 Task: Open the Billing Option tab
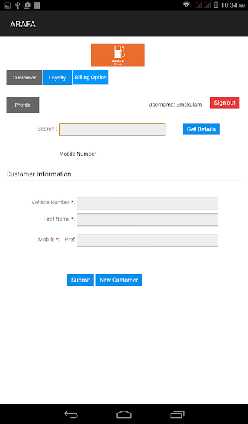tap(91, 78)
